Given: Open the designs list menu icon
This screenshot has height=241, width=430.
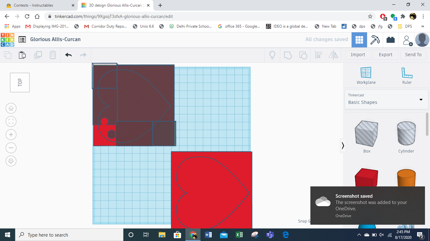Looking at the screenshot, I should [x=22, y=40].
